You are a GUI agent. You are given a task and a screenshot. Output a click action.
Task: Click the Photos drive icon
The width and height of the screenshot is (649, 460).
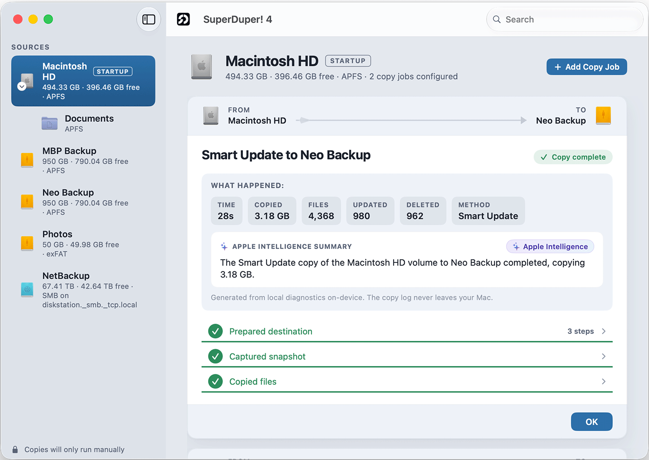tap(27, 244)
